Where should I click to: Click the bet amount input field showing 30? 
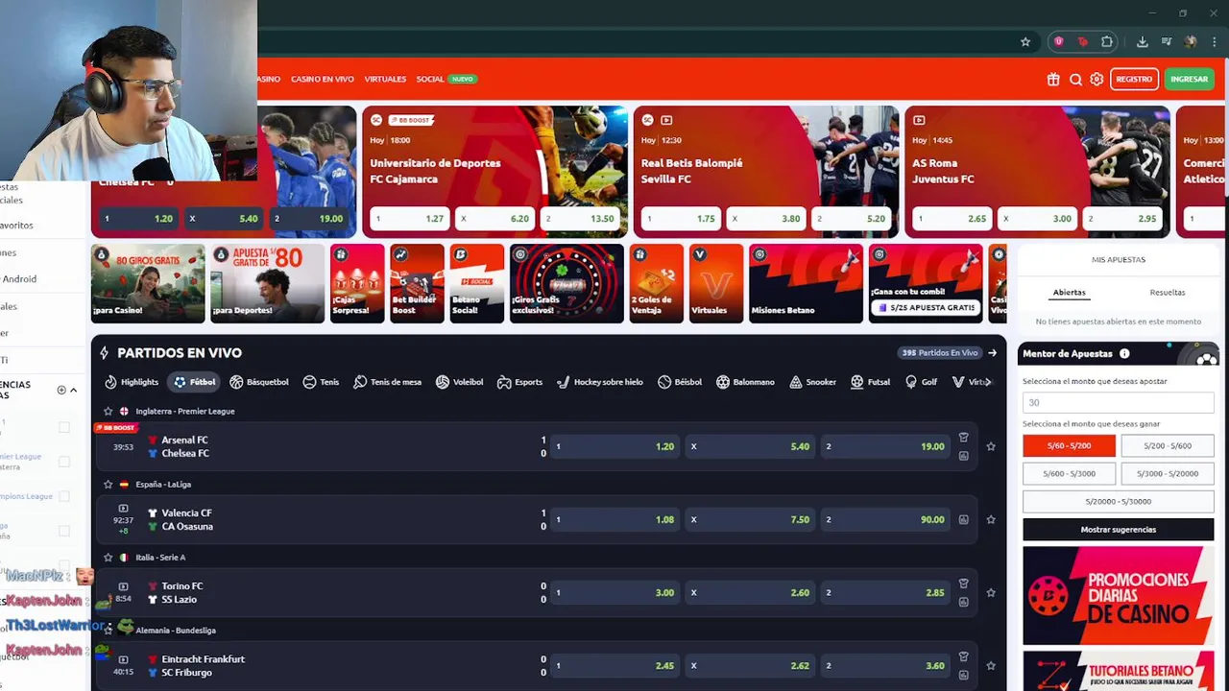click(1118, 402)
